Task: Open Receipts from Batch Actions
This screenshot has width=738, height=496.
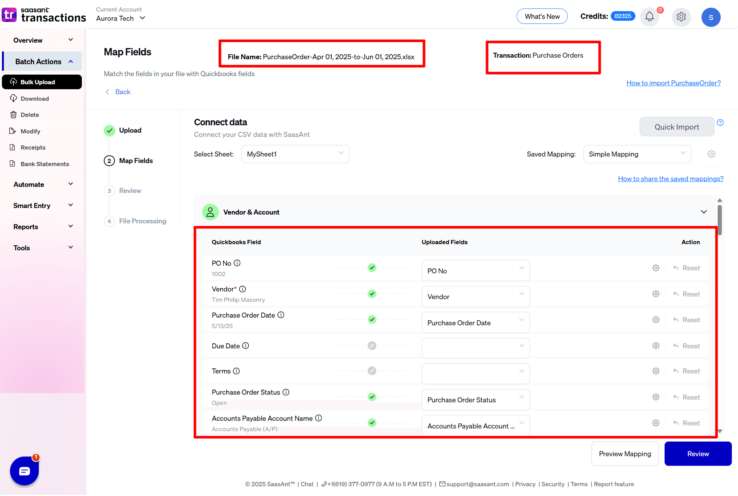Action: (x=13, y=147)
